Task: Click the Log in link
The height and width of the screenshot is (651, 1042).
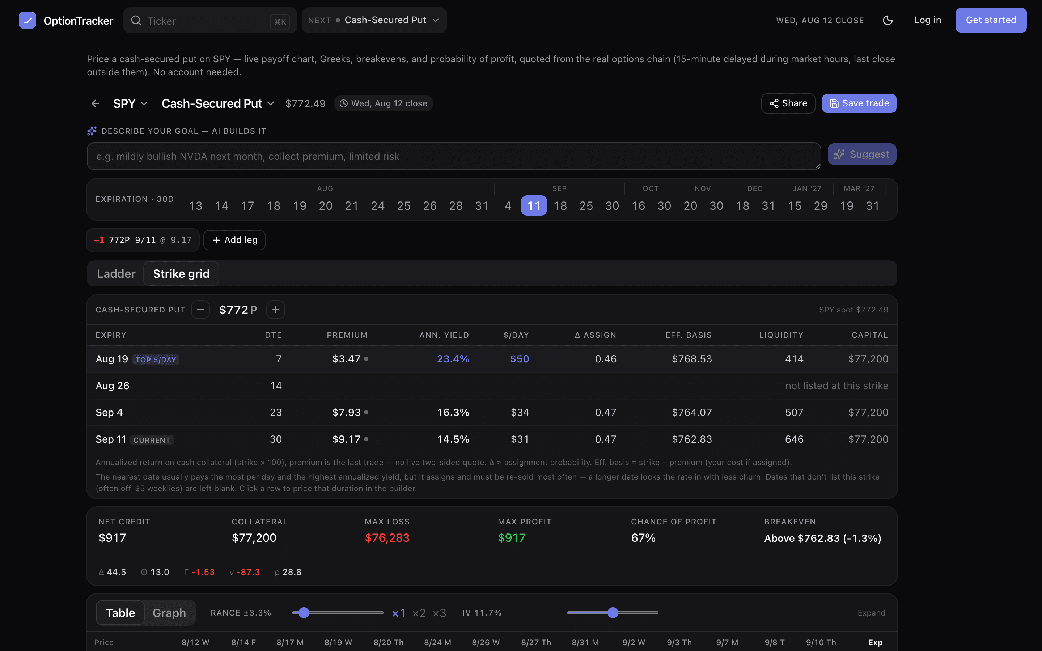Action: [x=928, y=20]
